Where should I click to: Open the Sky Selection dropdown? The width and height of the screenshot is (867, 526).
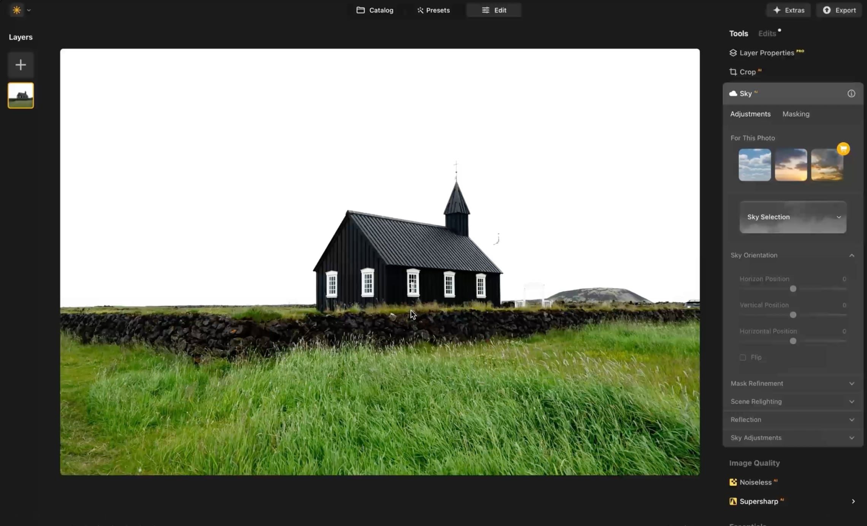792,217
